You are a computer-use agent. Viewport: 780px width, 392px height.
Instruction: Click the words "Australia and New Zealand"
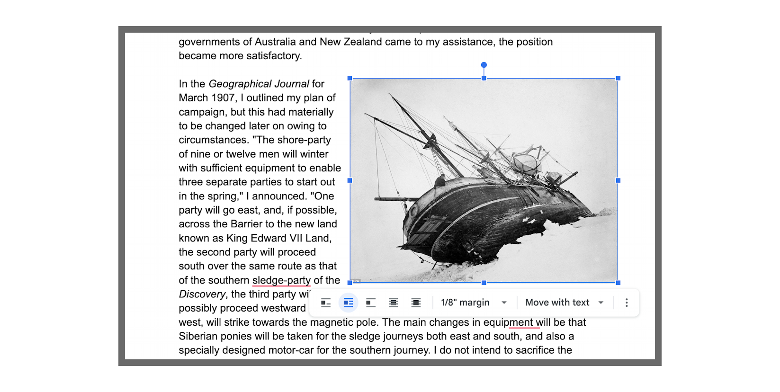click(318, 42)
